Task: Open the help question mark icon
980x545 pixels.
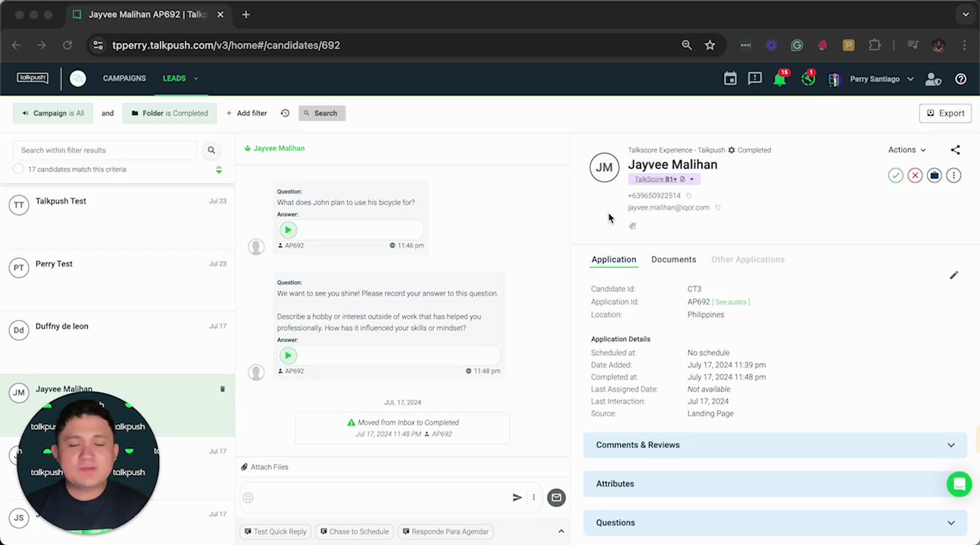Action: (961, 79)
